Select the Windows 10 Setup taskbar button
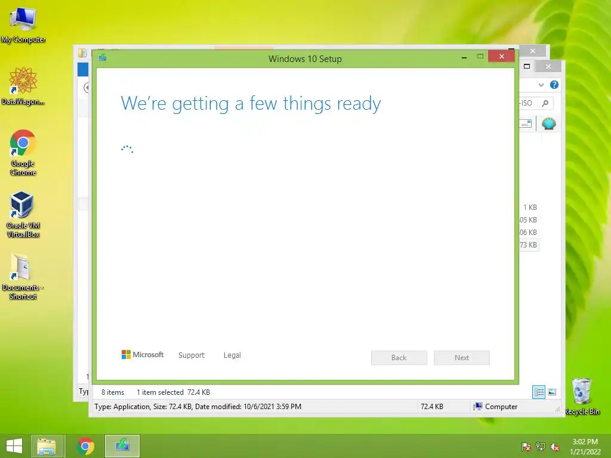Screen dimensions: 611x458 (x=122, y=446)
